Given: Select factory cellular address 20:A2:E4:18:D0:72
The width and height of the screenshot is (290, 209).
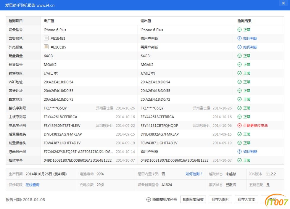Looking at the screenshot, I should coord(59,99).
